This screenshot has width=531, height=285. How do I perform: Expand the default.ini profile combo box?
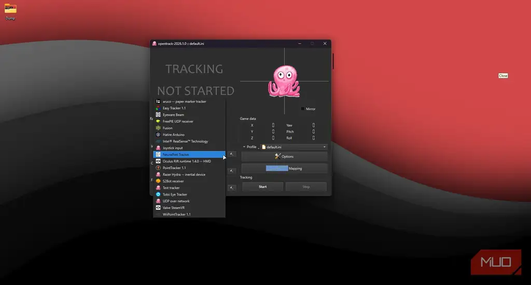(x=294, y=147)
